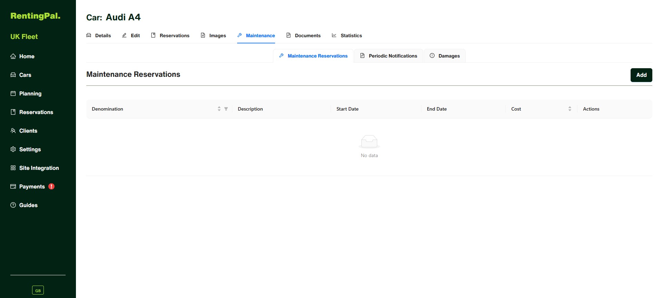This screenshot has width=662, height=298.
Task: Switch to the Images tab
Action: [213, 35]
